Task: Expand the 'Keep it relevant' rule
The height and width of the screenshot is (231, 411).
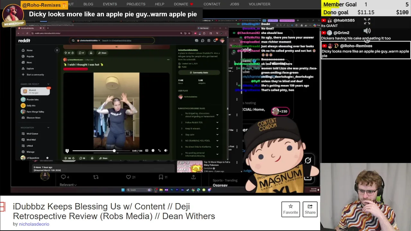Action: point(217,129)
